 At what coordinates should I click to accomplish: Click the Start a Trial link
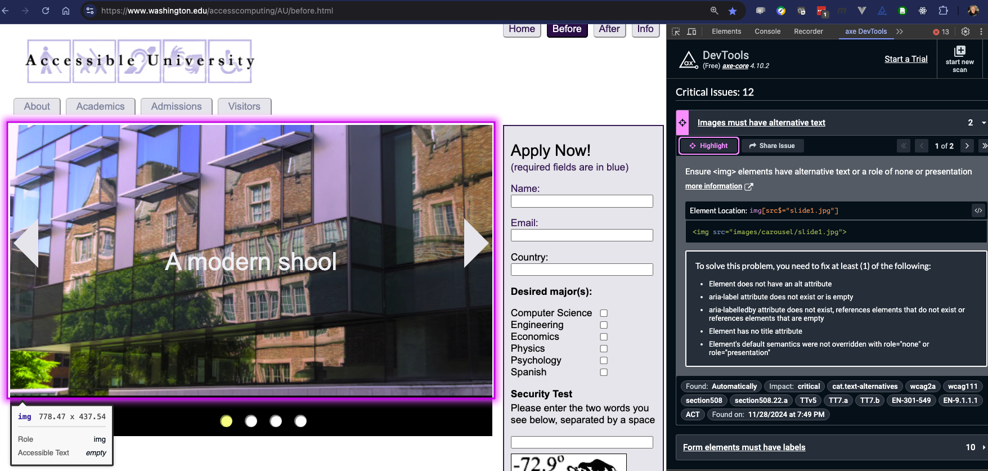point(906,59)
